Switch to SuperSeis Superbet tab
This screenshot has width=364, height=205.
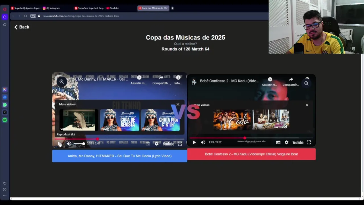89,8
